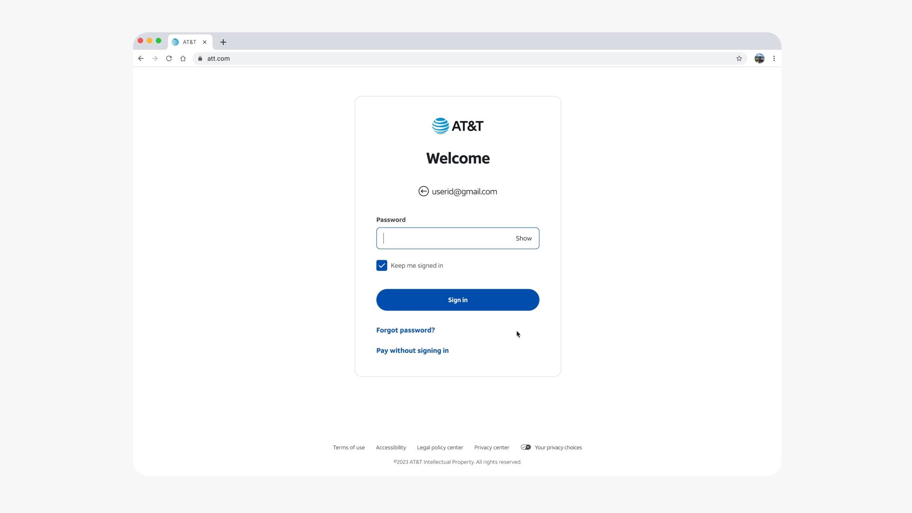Image resolution: width=912 pixels, height=513 pixels.
Task: Open Forgot password link
Action: pyautogui.click(x=406, y=330)
